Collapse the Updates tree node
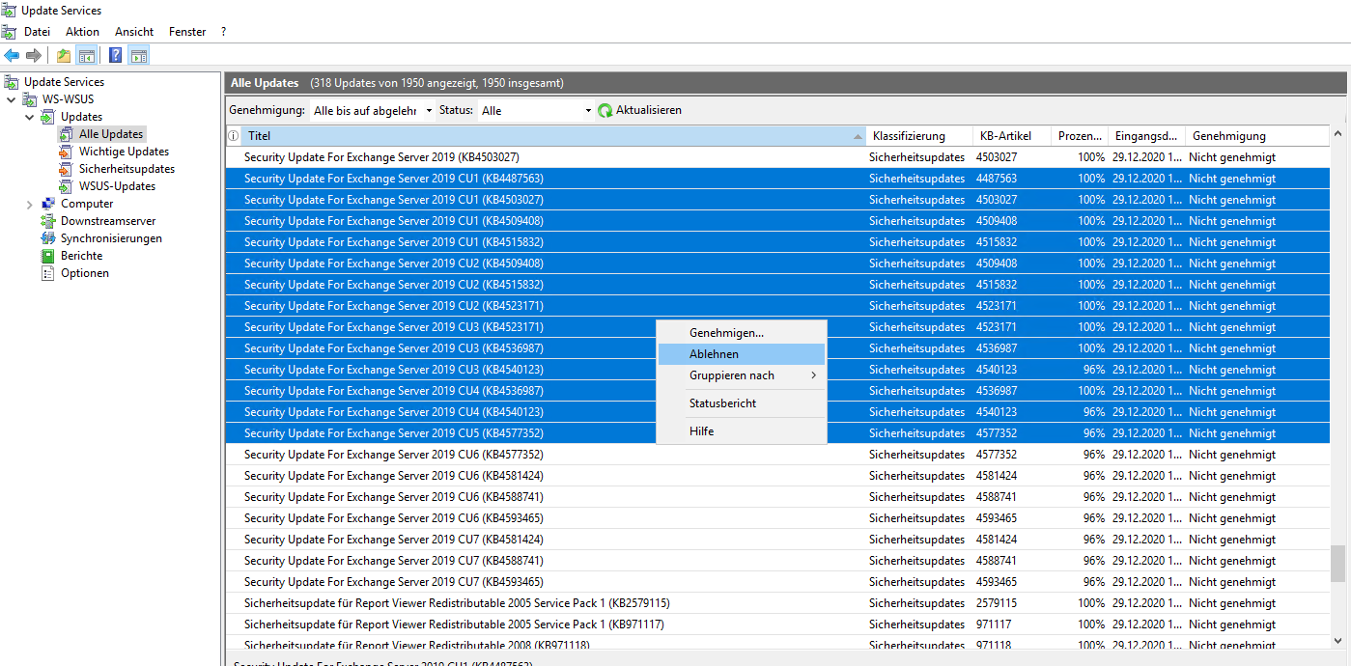 [x=29, y=117]
